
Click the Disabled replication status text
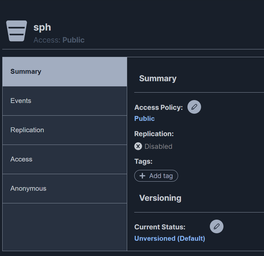(158, 147)
